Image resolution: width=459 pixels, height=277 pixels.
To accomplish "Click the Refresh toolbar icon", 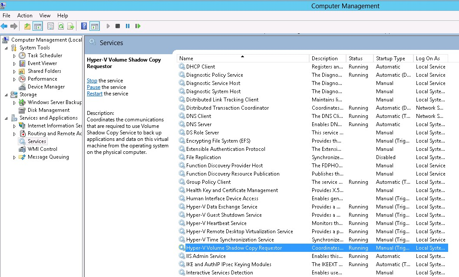I will (61, 26).
